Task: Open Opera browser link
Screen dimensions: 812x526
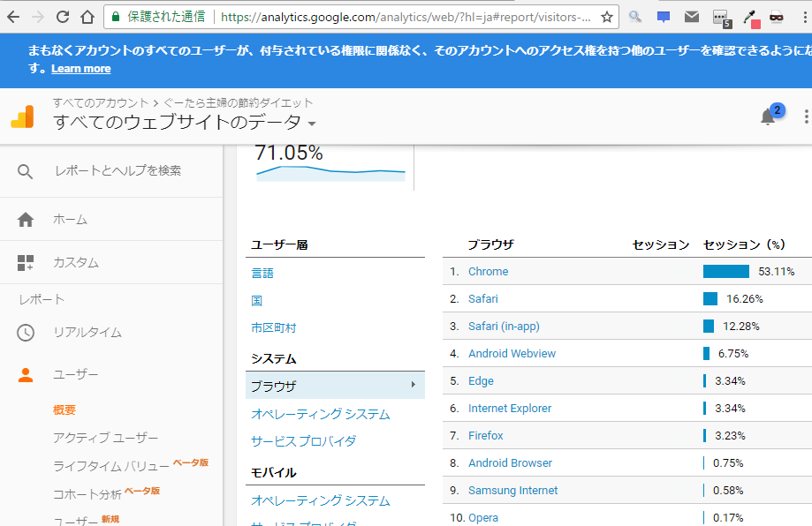Action: point(482,518)
